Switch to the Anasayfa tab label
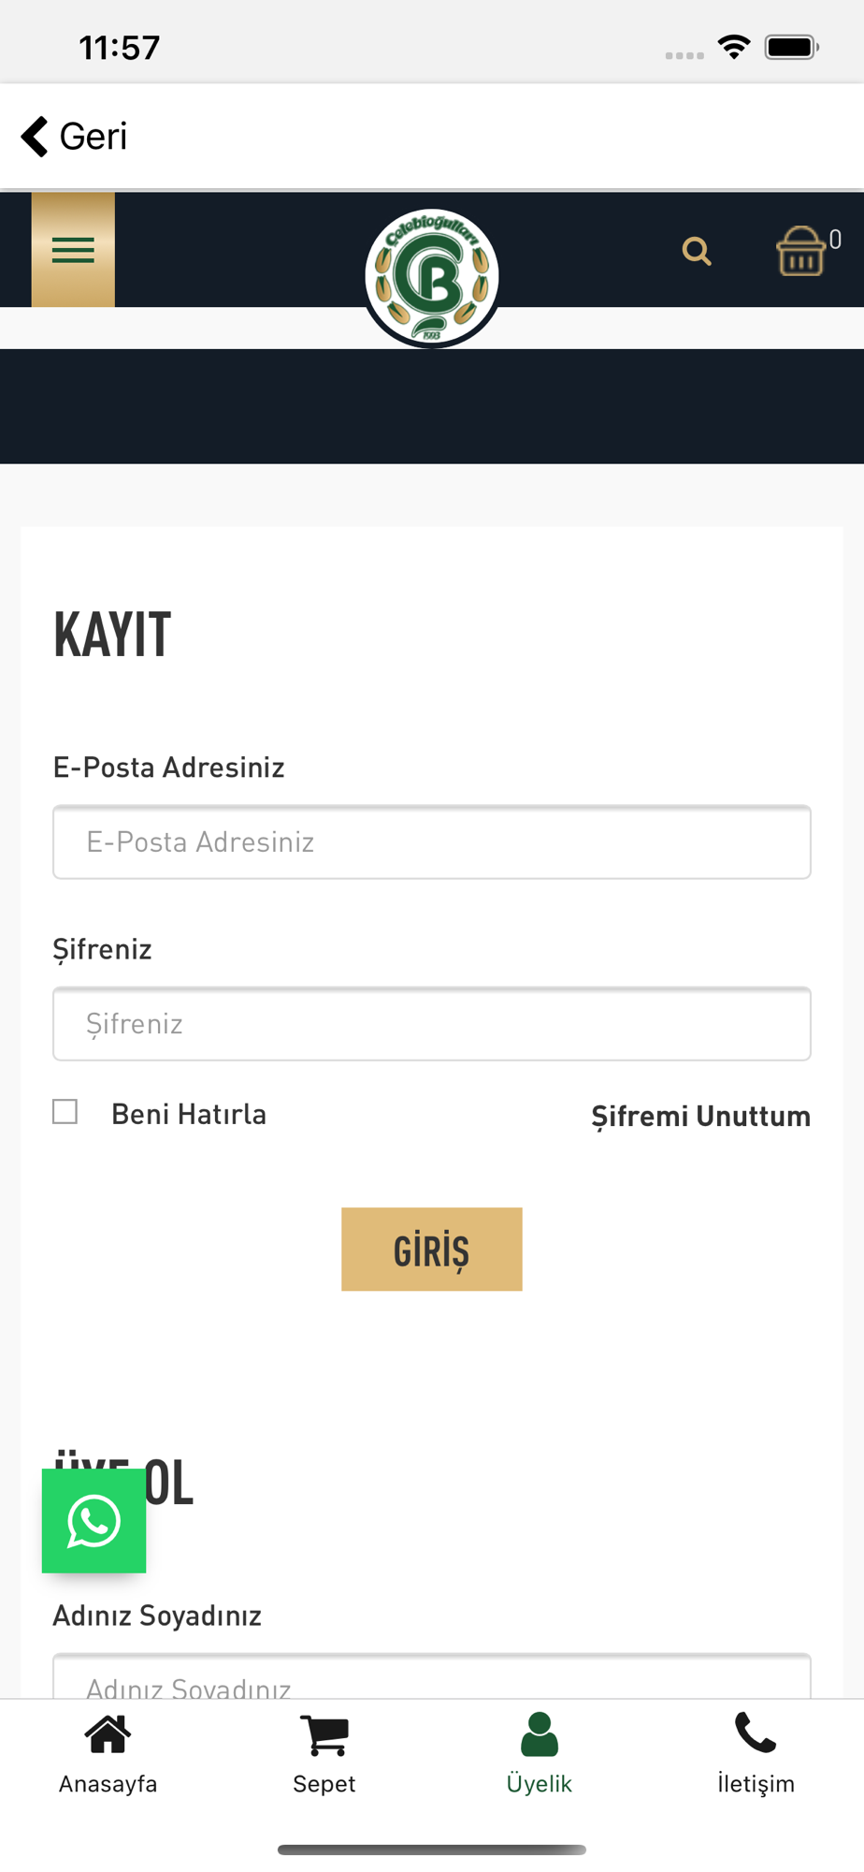 (108, 1783)
